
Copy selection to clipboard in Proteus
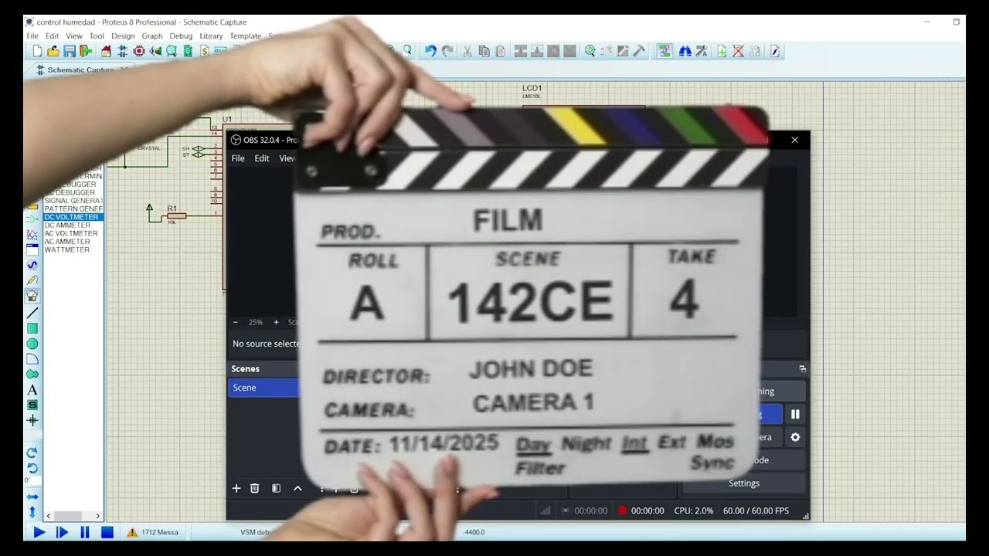coord(484,51)
